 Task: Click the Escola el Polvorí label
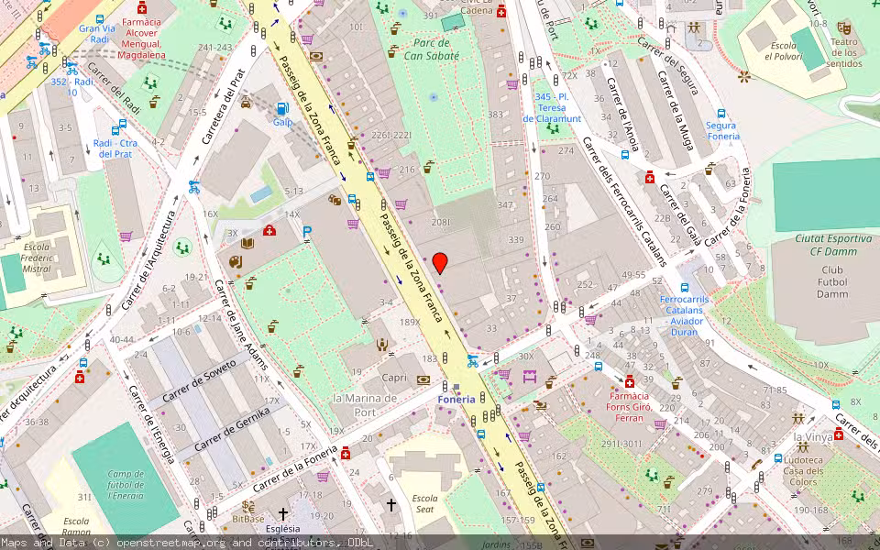click(x=784, y=51)
